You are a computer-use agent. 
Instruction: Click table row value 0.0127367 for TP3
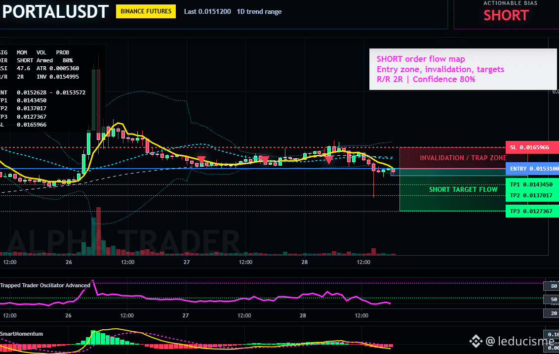pos(32,117)
